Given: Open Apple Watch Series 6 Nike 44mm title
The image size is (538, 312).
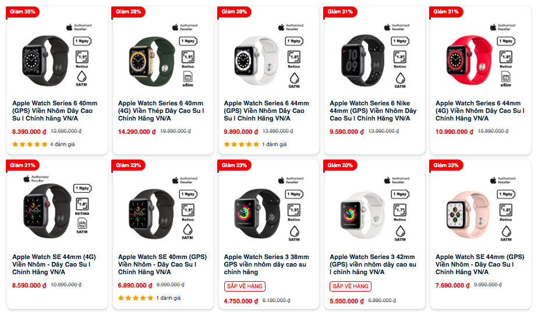Looking at the screenshot, I should pos(373,111).
